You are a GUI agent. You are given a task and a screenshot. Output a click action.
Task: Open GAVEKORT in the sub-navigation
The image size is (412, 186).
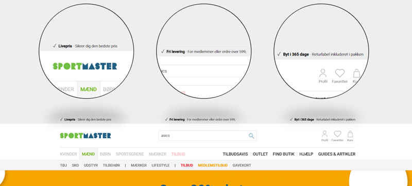(x=242, y=165)
